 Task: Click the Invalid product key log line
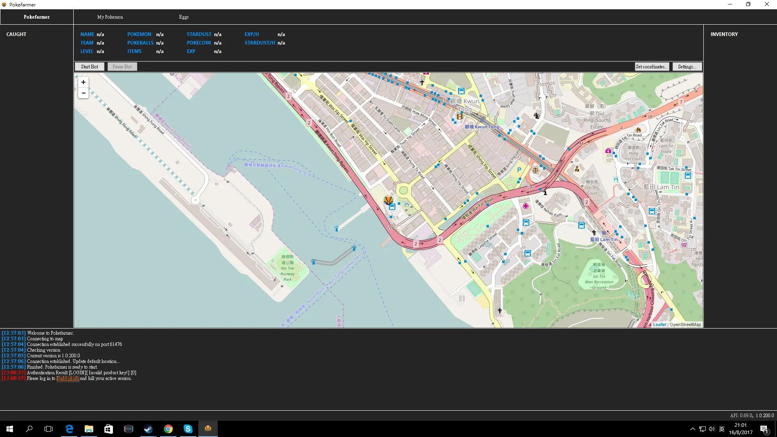(69, 373)
